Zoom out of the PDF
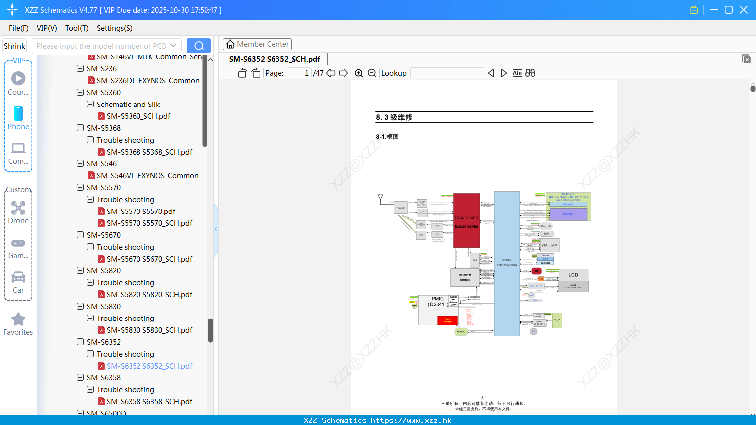 coord(372,73)
